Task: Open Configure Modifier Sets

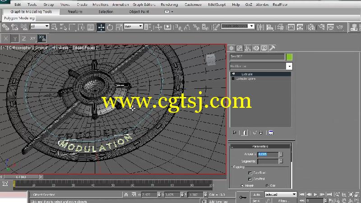Action: (x=271, y=133)
